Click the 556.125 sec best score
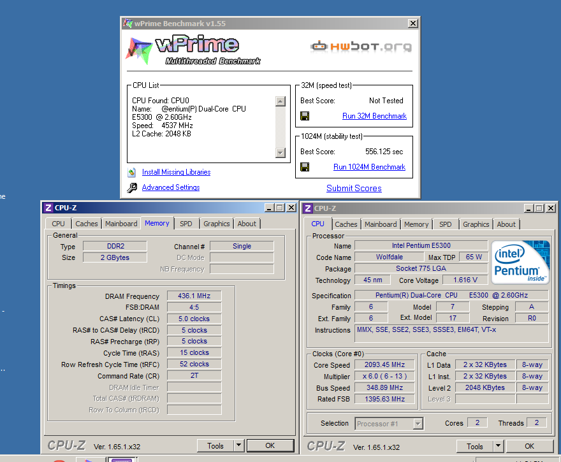Image resolution: width=561 pixels, height=462 pixels. (384, 152)
